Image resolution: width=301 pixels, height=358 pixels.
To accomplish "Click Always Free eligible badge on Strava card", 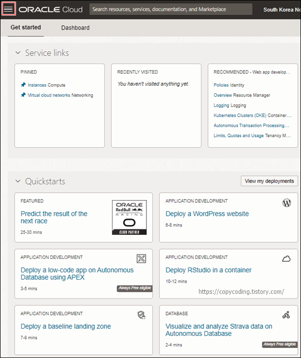I will click(x=280, y=344).
